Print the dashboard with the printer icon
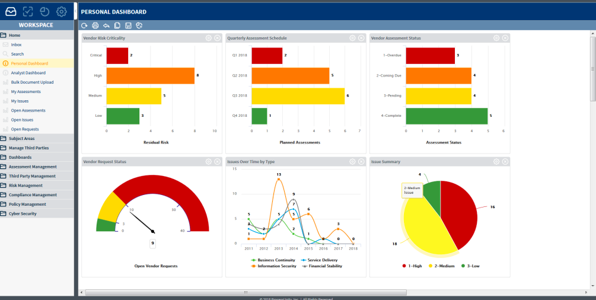The width and height of the screenshot is (596, 300). coord(95,25)
